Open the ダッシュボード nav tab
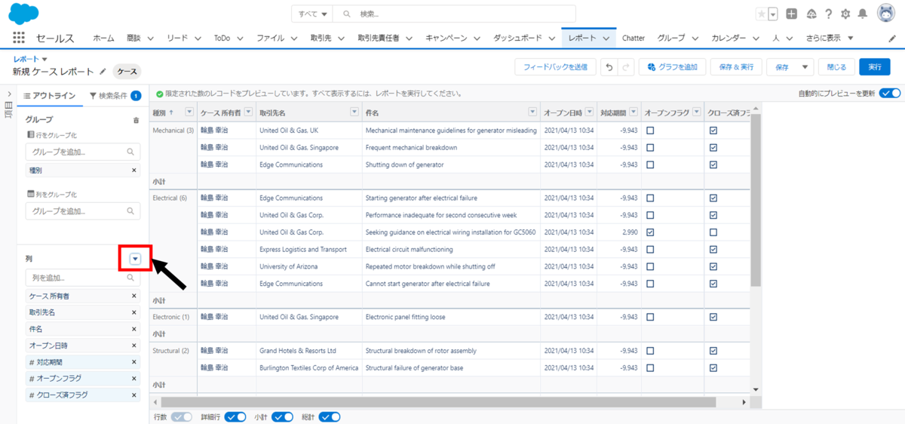The height and width of the screenshot is (424, 905). click(x=517, y=38)
